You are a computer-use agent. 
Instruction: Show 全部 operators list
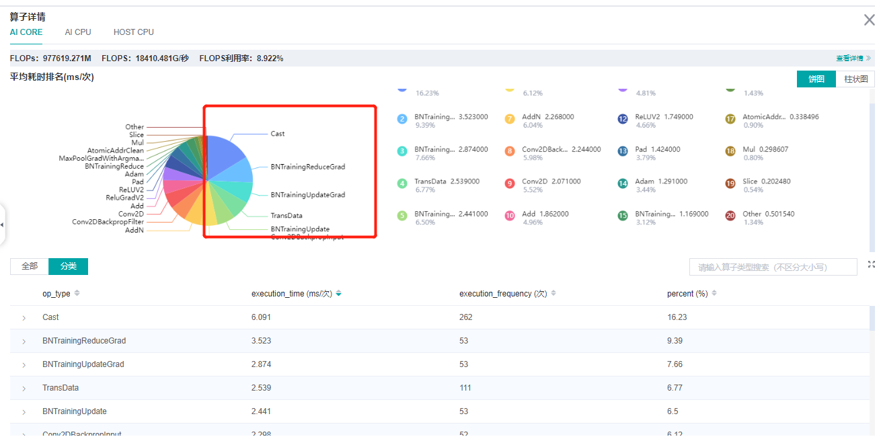30,266
